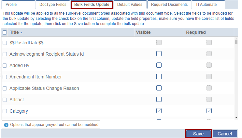242x138 pixels.
Task: Toggle the select-all checkbox in header
Action: [5, 32]
